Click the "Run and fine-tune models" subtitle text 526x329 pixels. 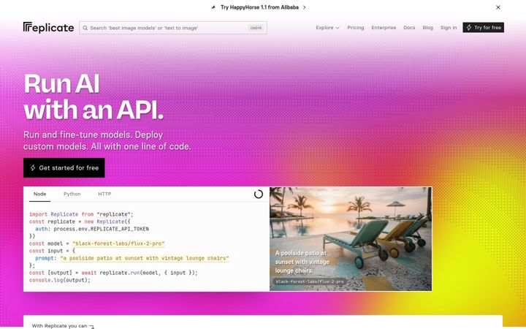coord(107,140)
